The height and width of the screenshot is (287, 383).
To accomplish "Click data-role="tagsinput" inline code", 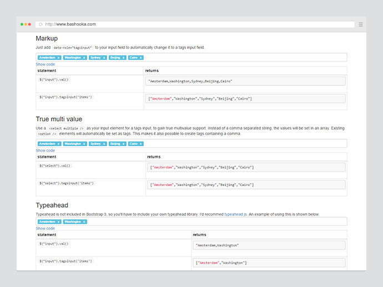I will [73, 48].
